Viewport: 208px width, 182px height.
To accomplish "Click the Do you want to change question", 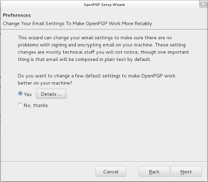I will click(97, 79).
